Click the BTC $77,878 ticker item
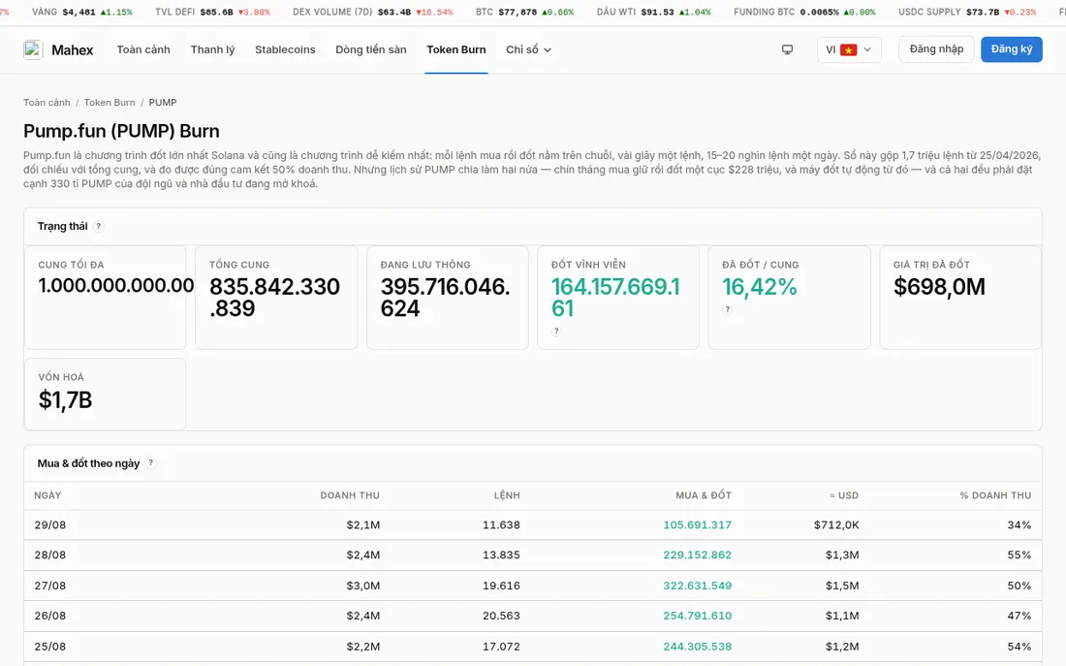 pos(525,13)
